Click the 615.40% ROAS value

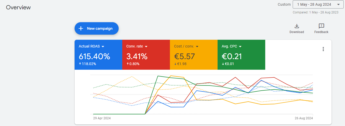click(x=94, y=56)
